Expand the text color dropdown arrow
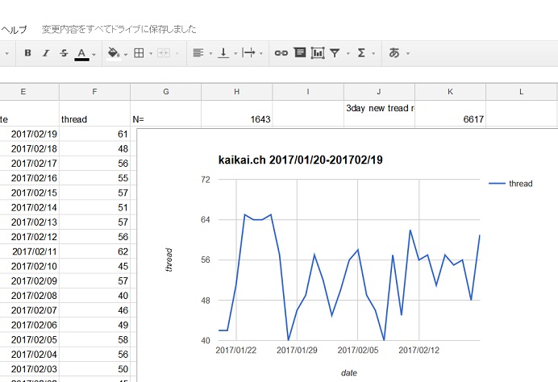Screen dimensions: 558x382 tap(94, 54)
